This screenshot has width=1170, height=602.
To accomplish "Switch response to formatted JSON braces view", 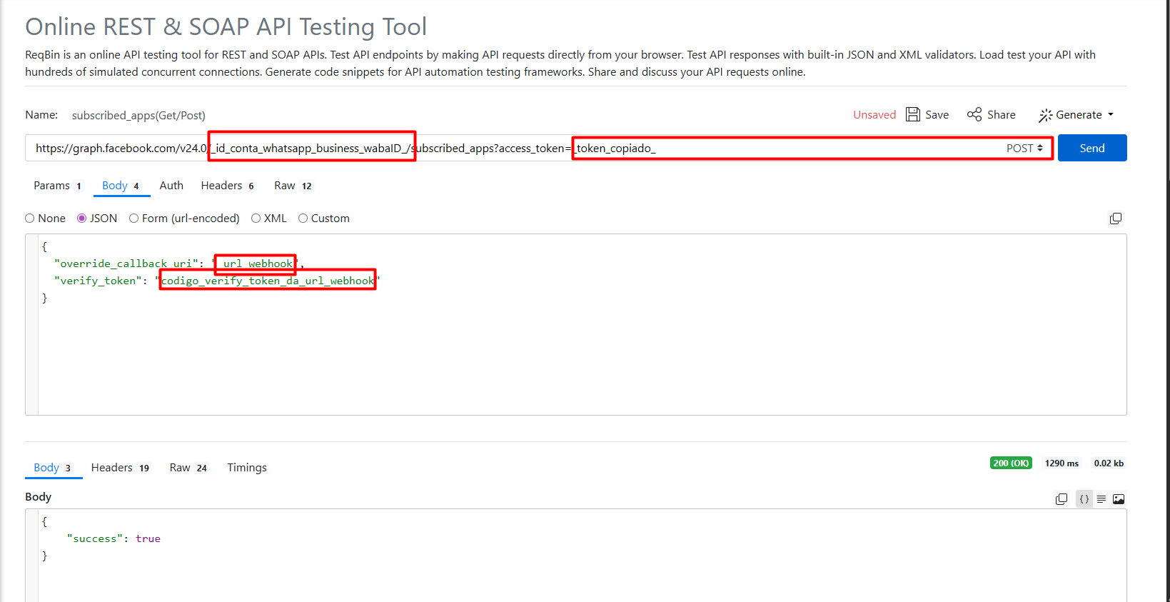I will [1084, 499].
